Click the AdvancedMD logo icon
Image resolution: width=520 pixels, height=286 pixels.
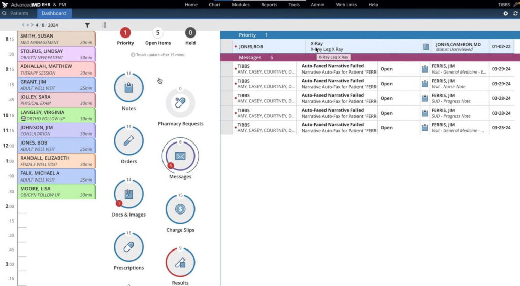(5, 4)
